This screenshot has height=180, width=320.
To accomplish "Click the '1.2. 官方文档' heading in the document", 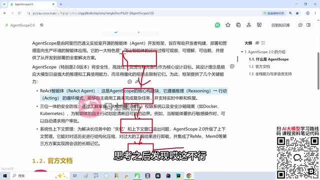I will [52, 161].
